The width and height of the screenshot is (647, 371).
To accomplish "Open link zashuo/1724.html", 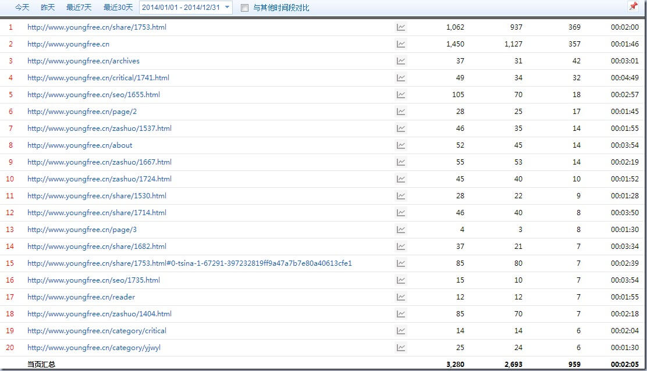I will pyautogui.click(x=99, y=179).
